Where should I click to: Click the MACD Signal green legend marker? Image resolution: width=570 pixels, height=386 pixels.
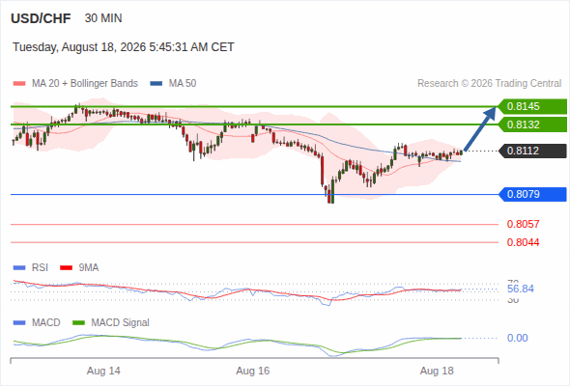(78, 323)
